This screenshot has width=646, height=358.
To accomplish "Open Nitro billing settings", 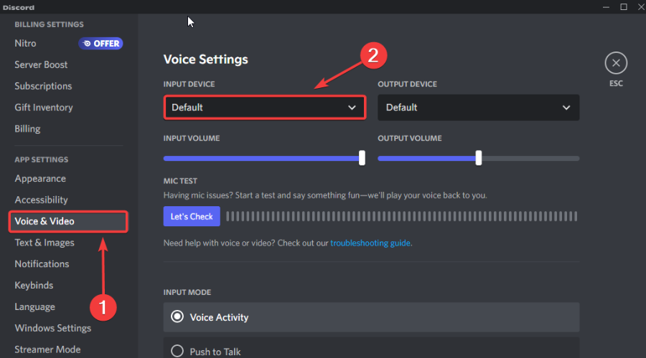I will pos(25,43).
